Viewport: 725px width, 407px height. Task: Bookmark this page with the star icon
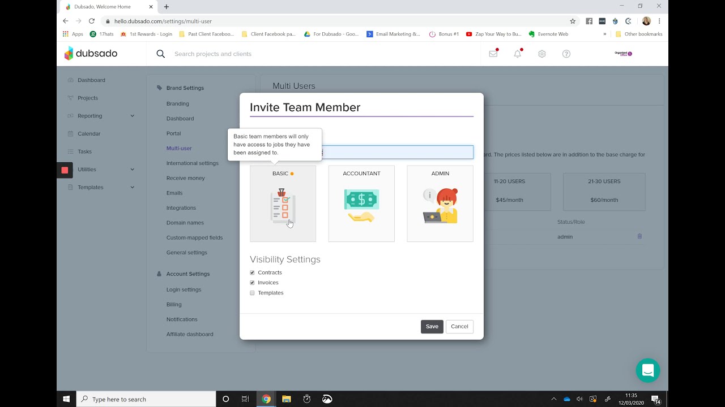click(573, 21)
